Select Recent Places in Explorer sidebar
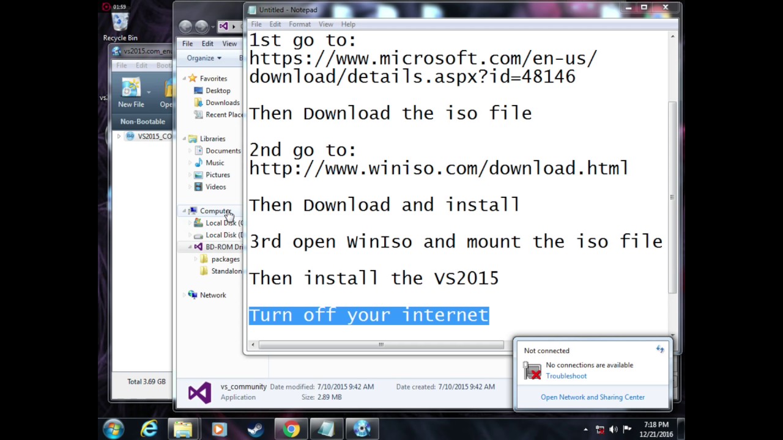The image size is (783, 440). [218, 114]
